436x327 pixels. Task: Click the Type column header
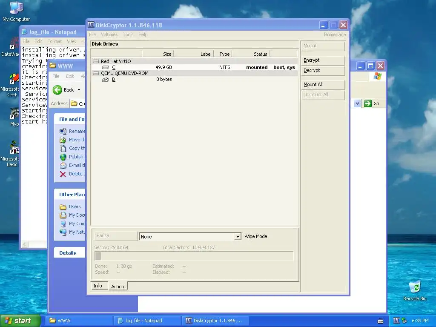223,54
